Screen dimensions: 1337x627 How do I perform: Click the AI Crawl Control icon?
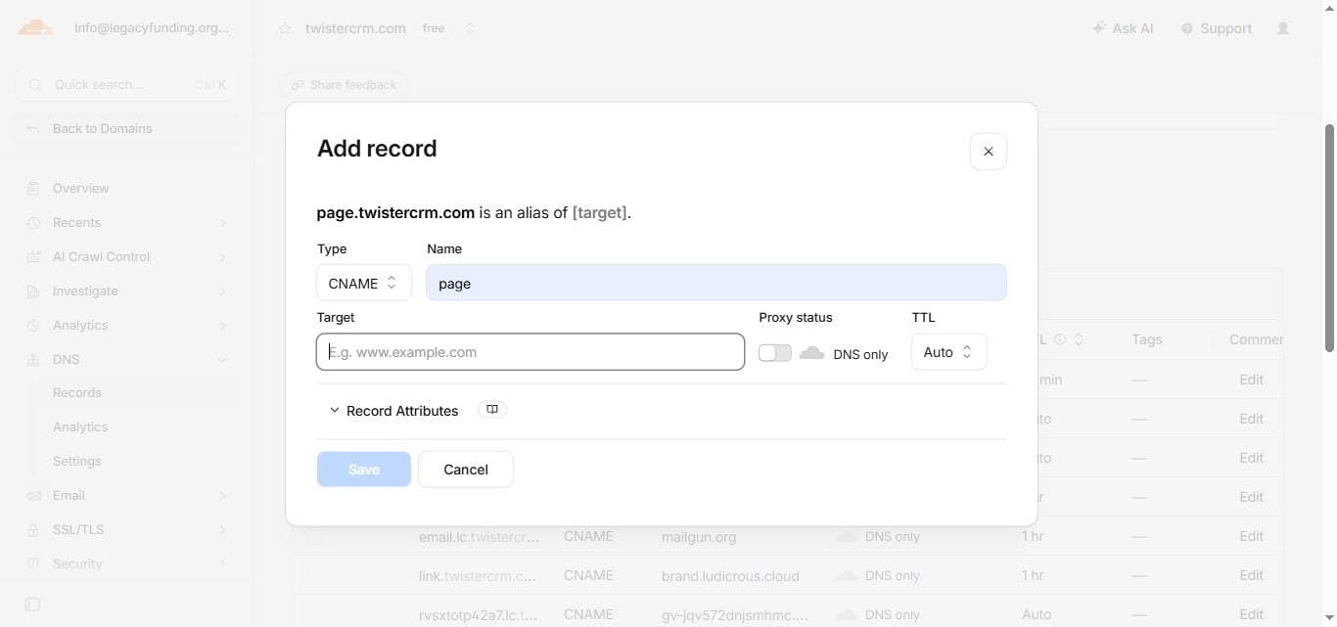[x=33, y=256]
